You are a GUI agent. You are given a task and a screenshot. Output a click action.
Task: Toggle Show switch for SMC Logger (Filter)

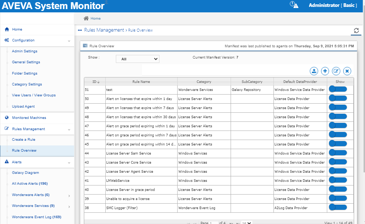338,207
